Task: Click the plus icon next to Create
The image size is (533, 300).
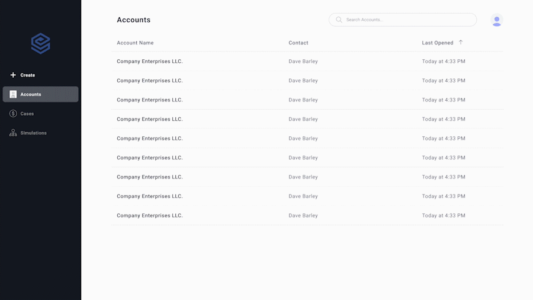Action: click(13, 75)
